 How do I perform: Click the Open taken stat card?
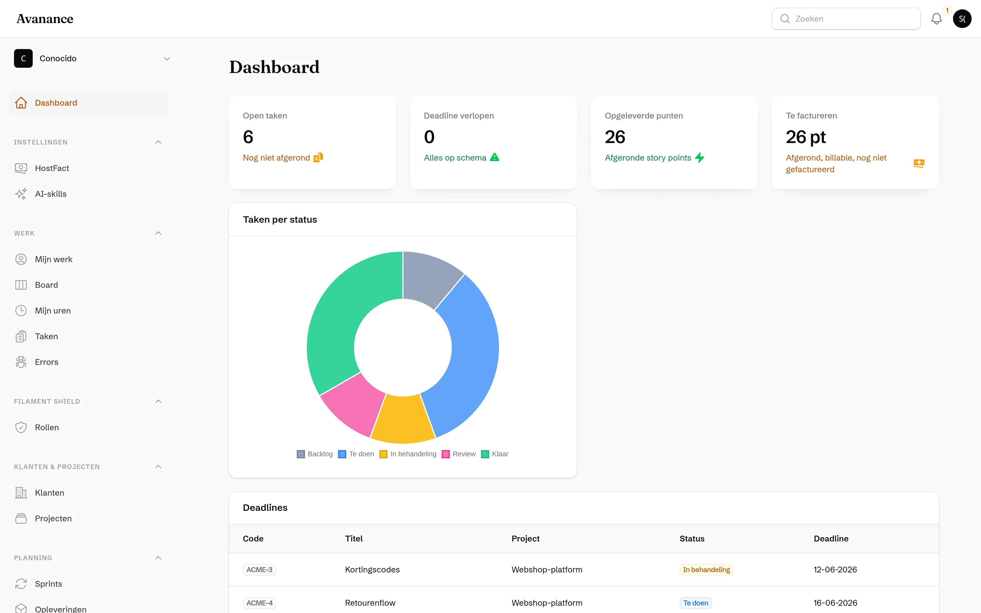click(312, 142)
